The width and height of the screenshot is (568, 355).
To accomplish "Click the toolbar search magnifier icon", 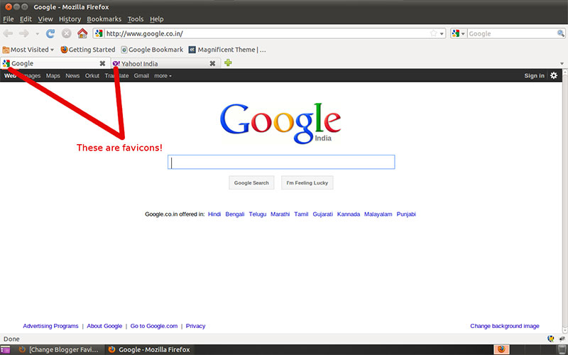I will (560, 33).
